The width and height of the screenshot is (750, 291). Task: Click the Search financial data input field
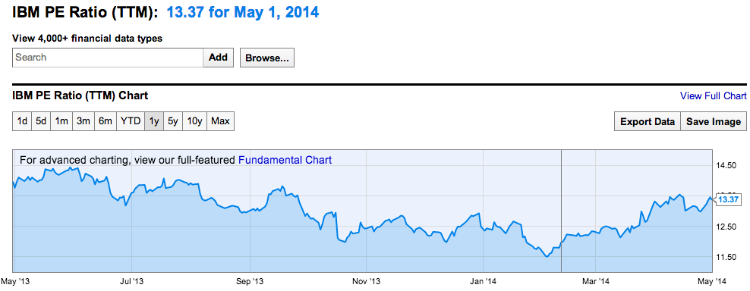pyautogui.click(x=108, y=58)
